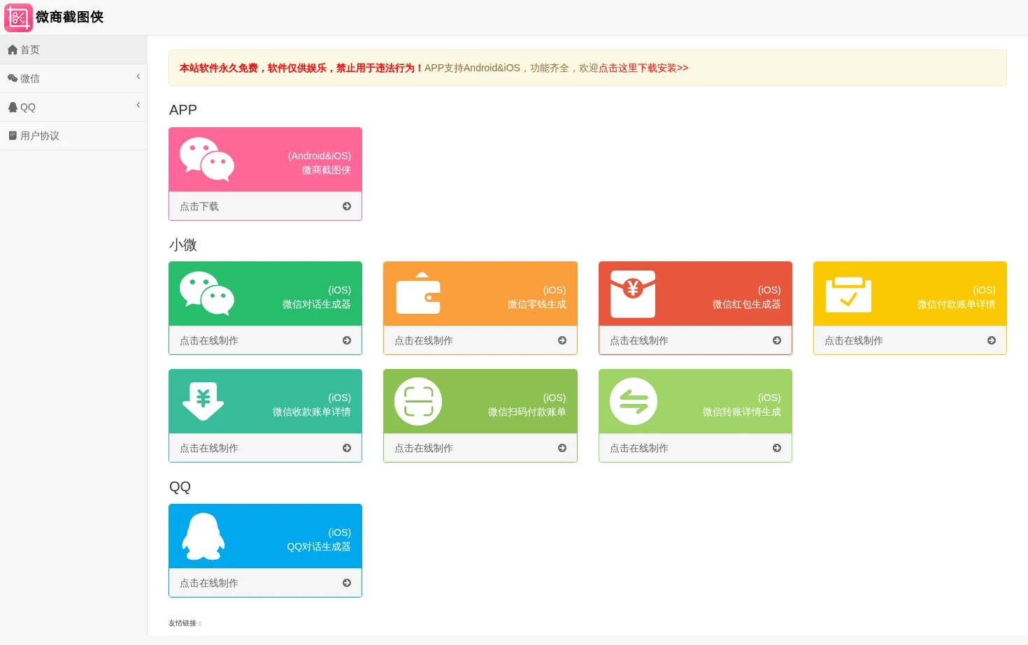Viewport: 1028px width, 645px height.
Task: Click the scan icon on 微信扫码付款账单
Action: tap(418, 402)
